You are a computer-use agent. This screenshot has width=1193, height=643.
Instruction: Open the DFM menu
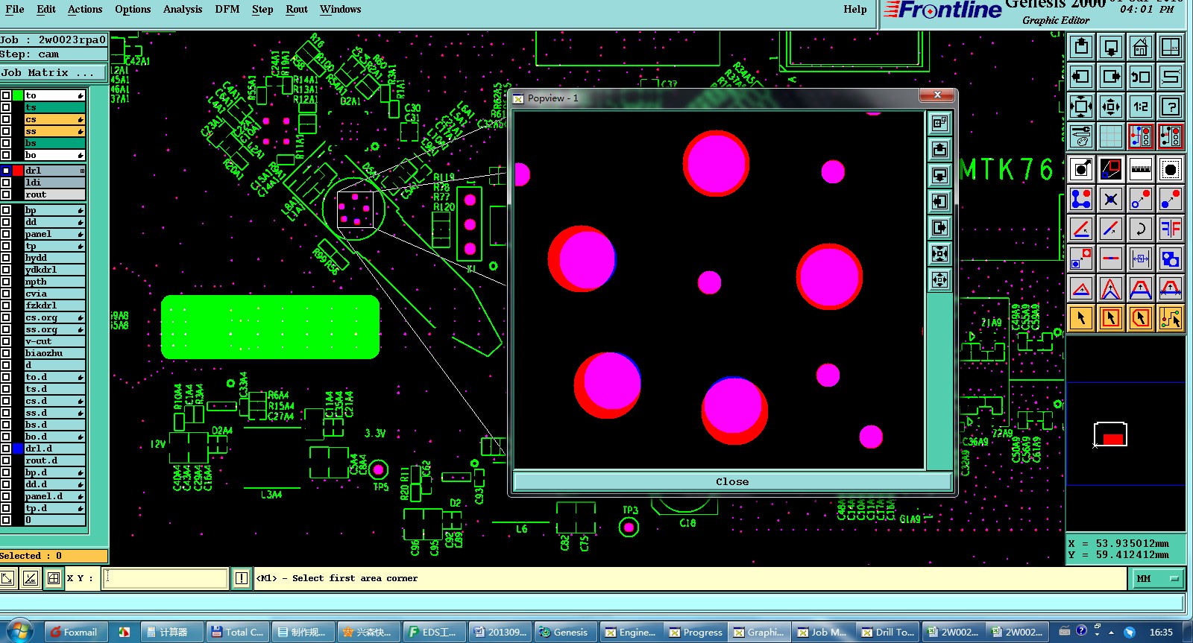(227, 9)
